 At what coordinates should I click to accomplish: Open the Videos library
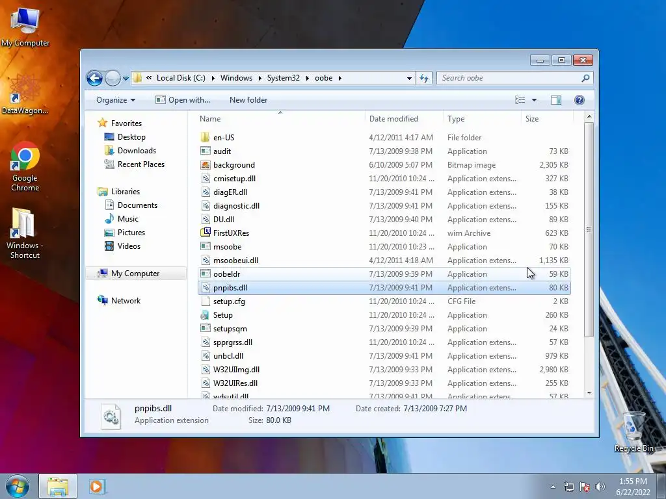coord(129,246)
